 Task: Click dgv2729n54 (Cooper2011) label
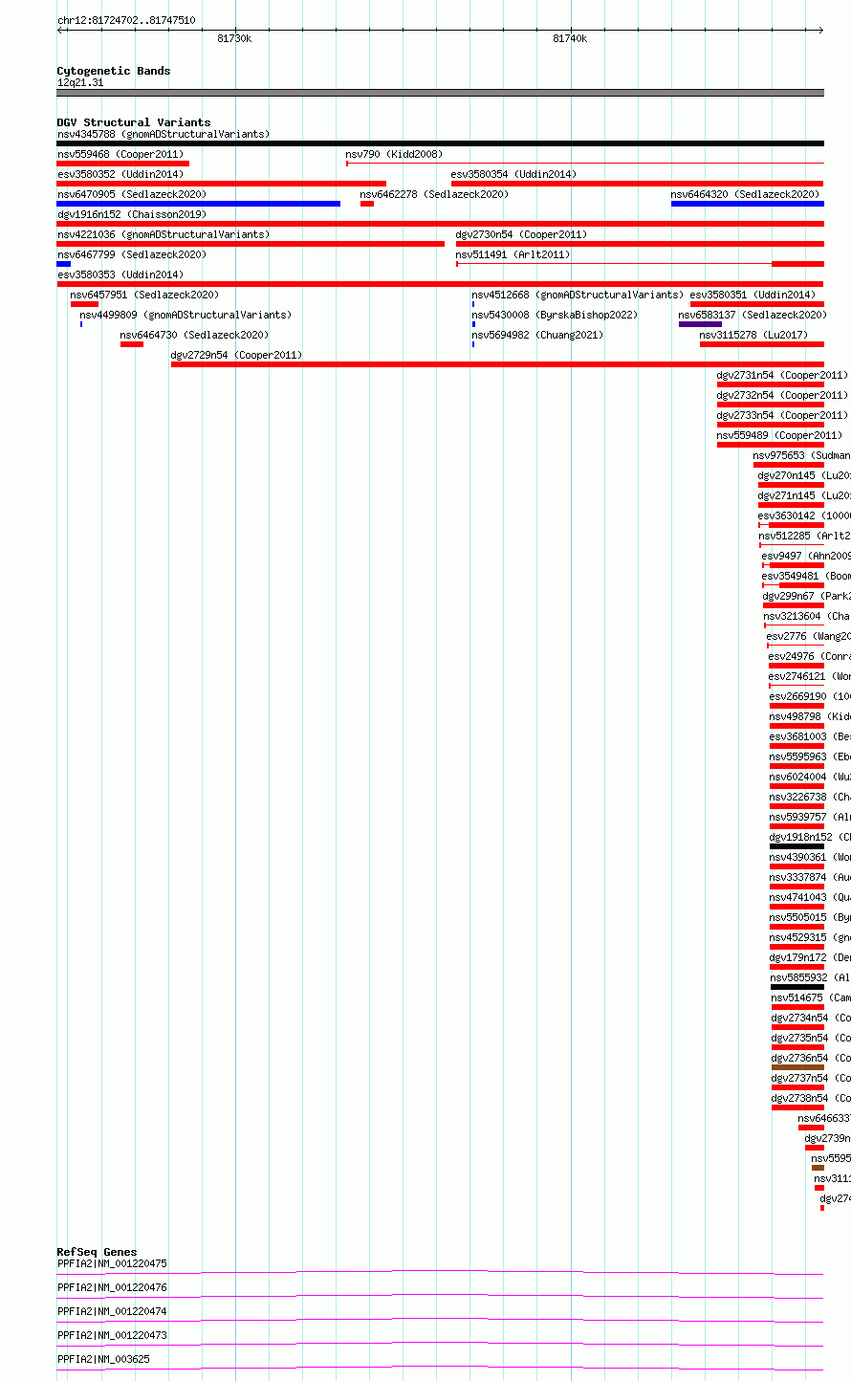[x=236, y=355]
